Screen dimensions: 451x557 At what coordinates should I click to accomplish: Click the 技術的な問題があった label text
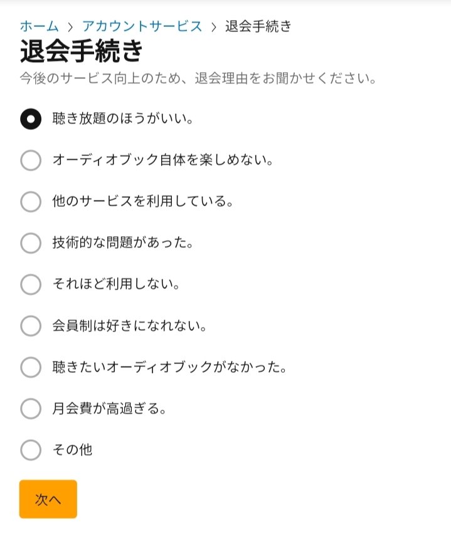click(123, 243)
